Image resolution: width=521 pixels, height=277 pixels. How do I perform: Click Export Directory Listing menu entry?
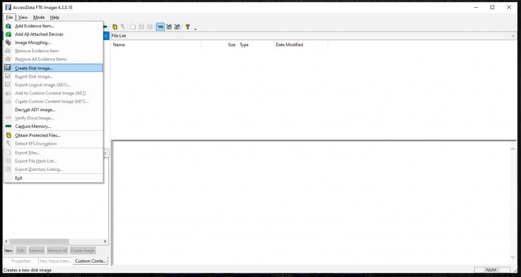[53, 169]
